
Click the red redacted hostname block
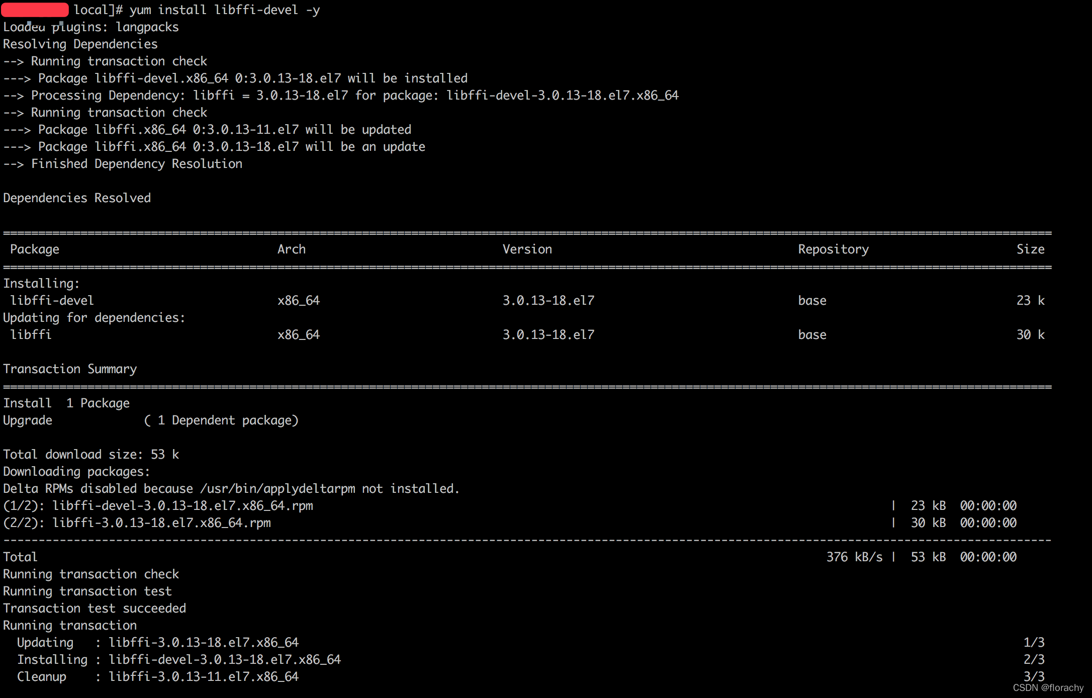pyautogui.click(x=35, y=10)
